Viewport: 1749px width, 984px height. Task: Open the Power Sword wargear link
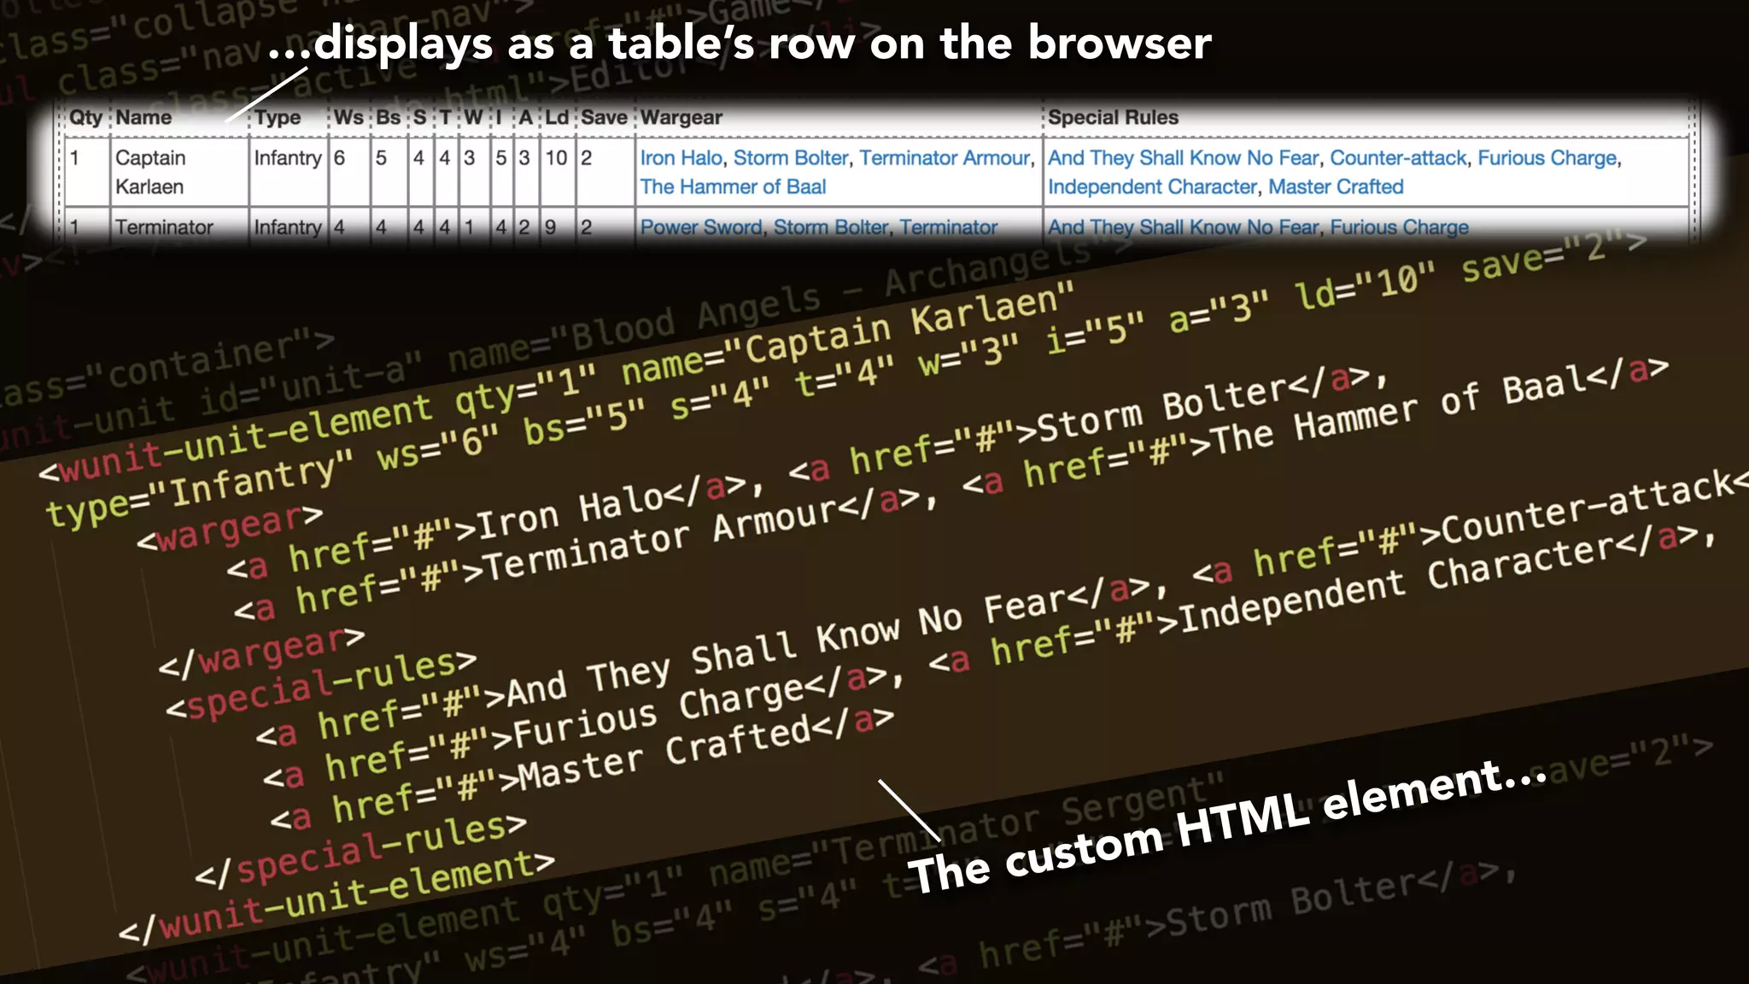tap(701, 227)
